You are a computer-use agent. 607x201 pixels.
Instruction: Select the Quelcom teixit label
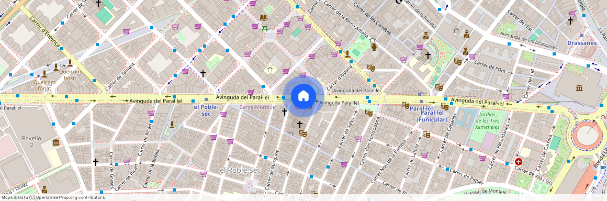pyautogui.click(x=70, y=75)
